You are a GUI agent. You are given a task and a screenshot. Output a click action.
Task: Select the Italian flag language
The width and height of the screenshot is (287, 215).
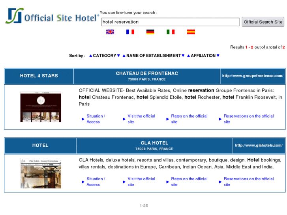tap(171, 32)
